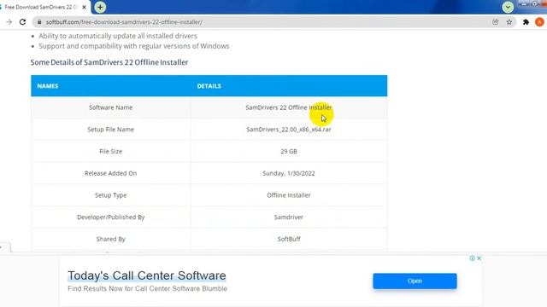Go forward with the arrow icon
The width and height of the screenshot is (547, 307).
tap(9, 22)
